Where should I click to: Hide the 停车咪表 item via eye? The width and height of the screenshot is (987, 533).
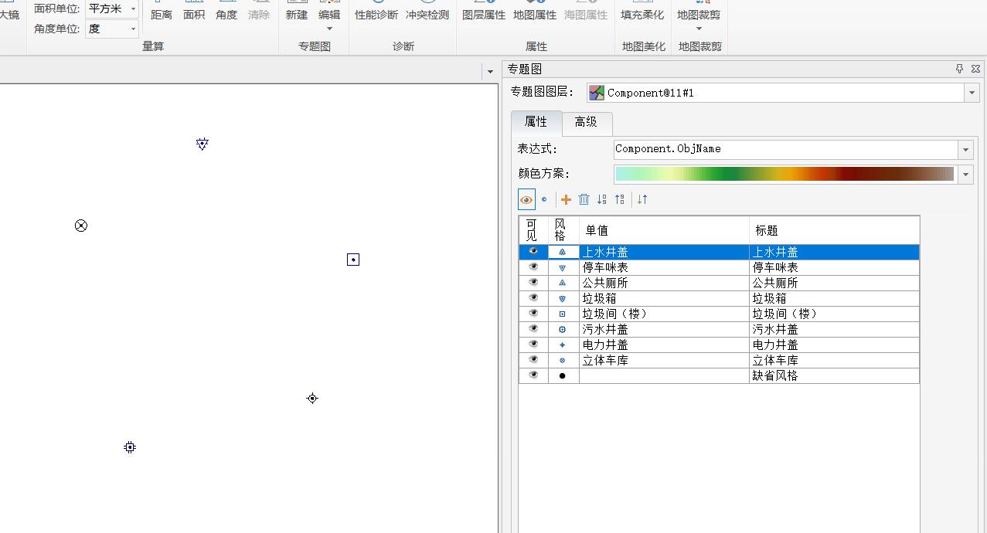[533, 267]
